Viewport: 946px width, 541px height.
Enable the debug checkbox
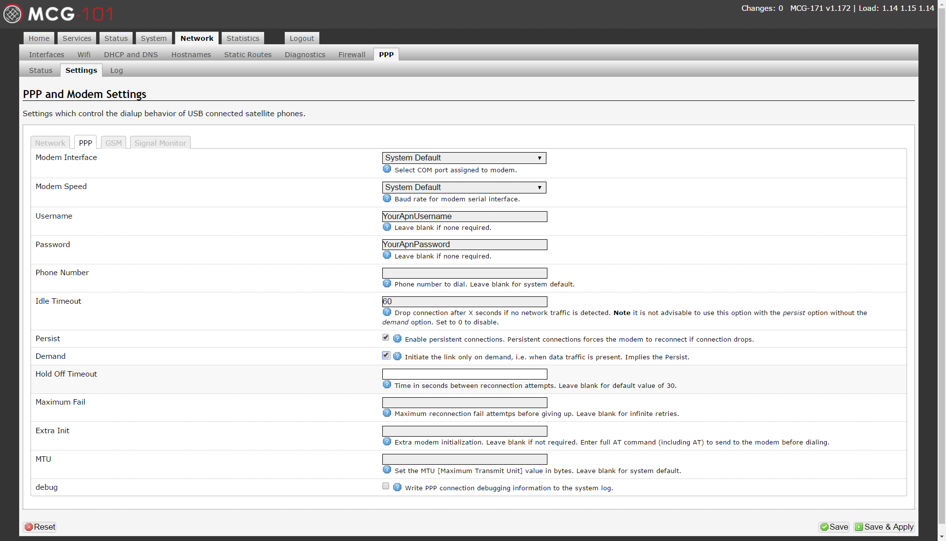click(386, 486)
